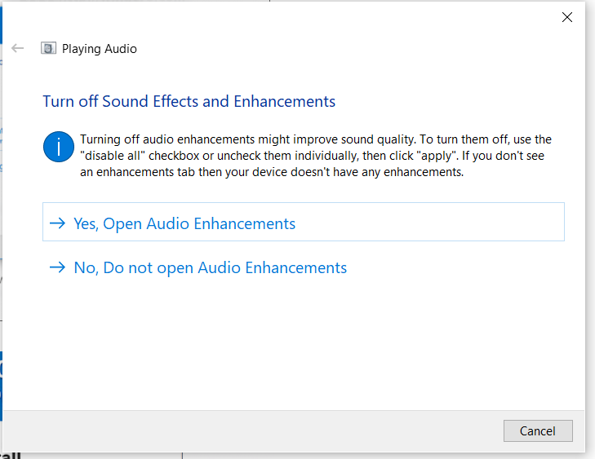Click the arrow beside Yes, Open Audio Enhancements
This screenshot has width=595, height=459.
57,223
